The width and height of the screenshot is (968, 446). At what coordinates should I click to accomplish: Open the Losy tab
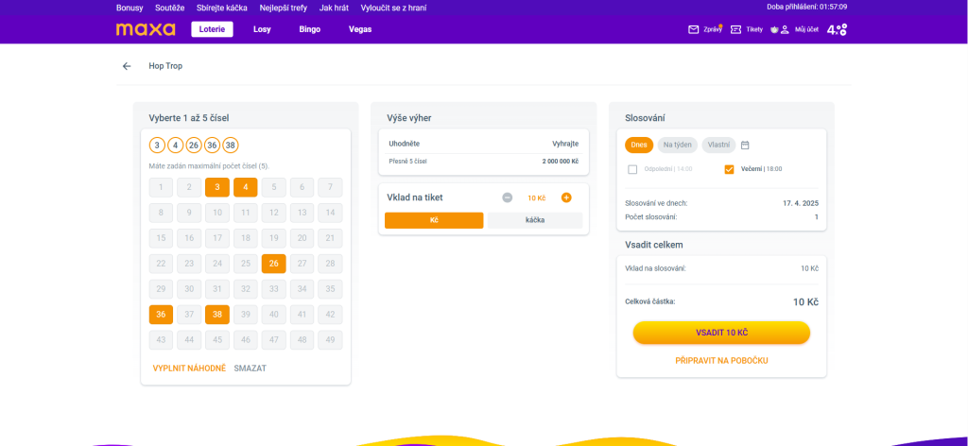[x=262, y=29]
